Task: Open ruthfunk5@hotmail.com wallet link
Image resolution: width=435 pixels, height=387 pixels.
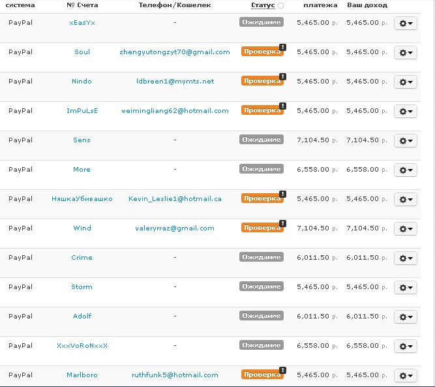Action: 175,375
